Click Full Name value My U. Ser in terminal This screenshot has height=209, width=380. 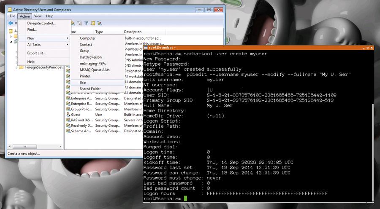pyautogui.click(x=220, y=105)
